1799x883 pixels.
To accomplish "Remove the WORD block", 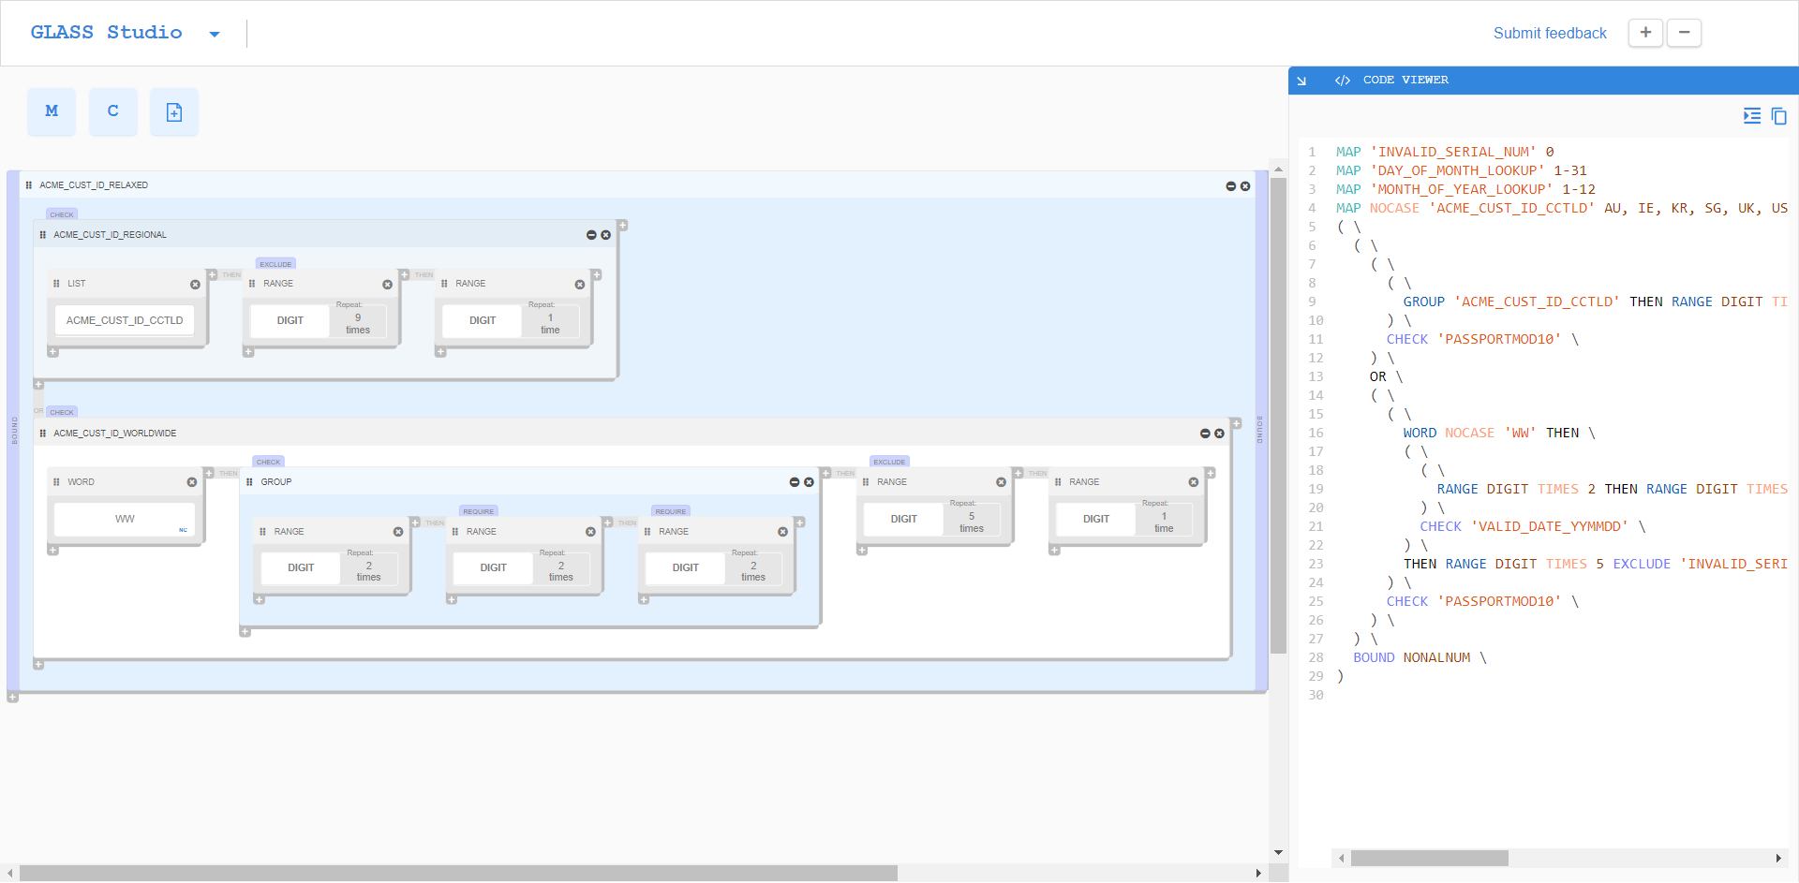I will (x=192, y=482).
